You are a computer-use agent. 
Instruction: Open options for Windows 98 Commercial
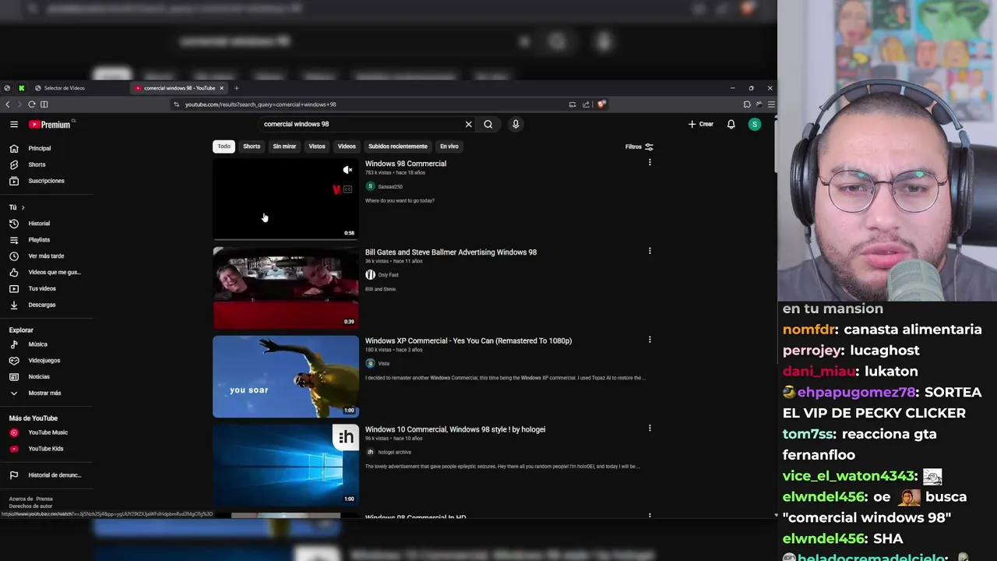tap(650, 163)
